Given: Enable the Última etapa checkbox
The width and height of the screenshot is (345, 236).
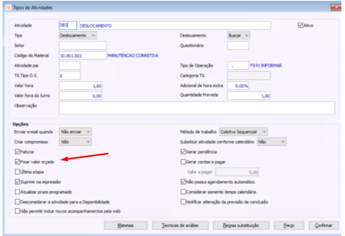Looking at the screenshot, I should coord(17,172).
